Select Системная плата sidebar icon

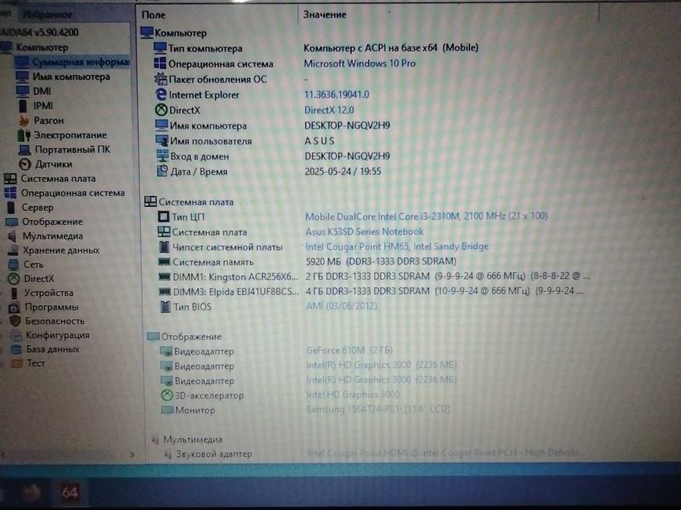(x=10, y=178)
